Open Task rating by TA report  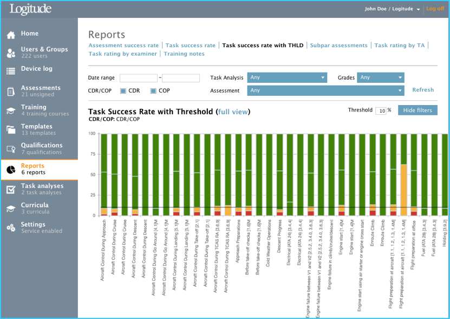point(399,45)
